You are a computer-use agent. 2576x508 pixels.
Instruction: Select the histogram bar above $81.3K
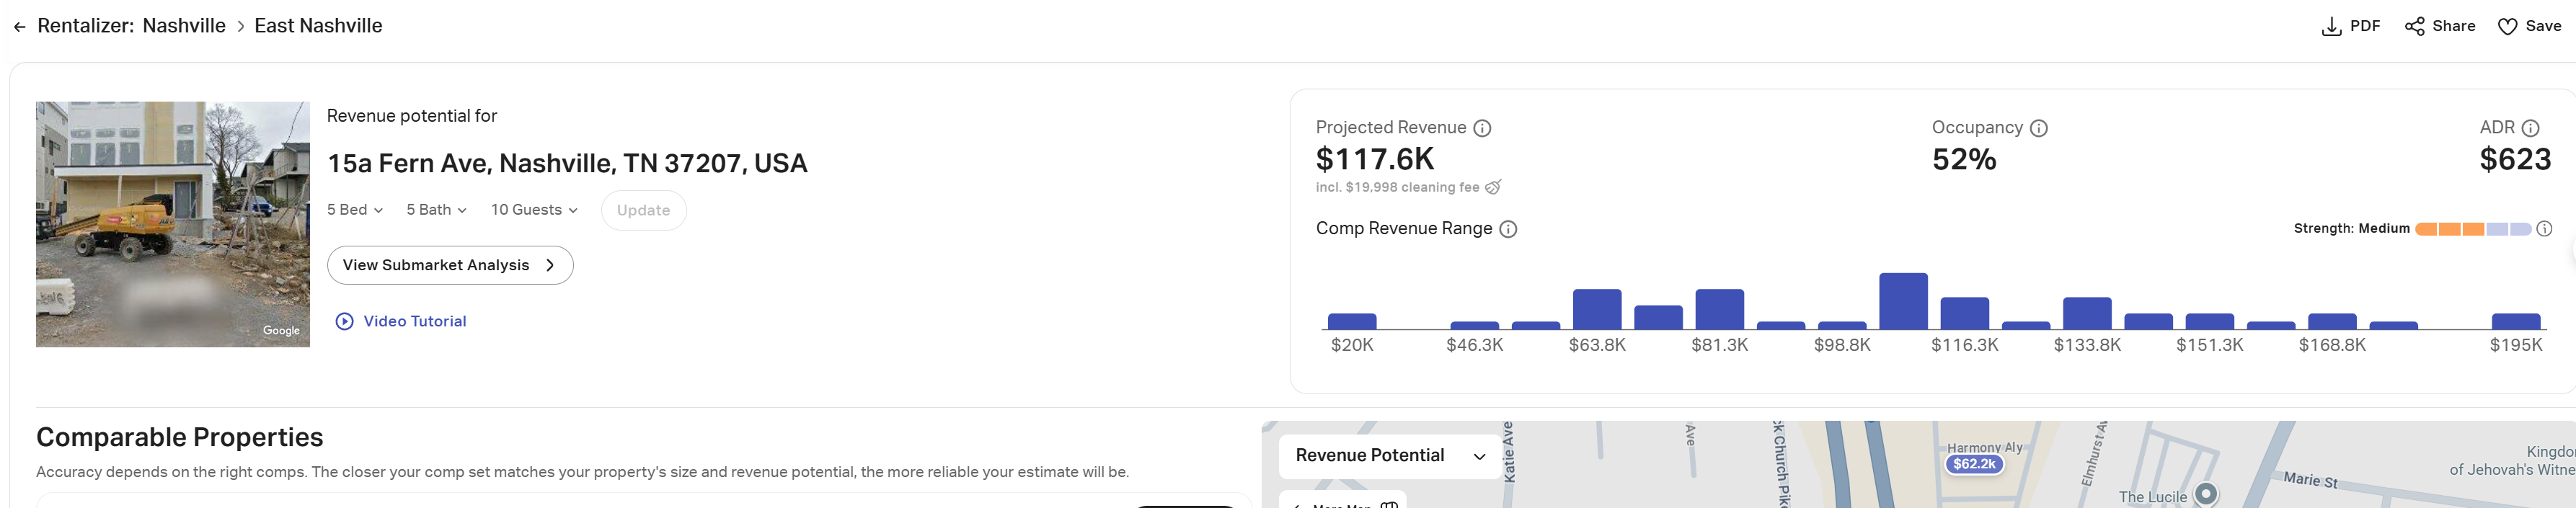click(1720, 309)
